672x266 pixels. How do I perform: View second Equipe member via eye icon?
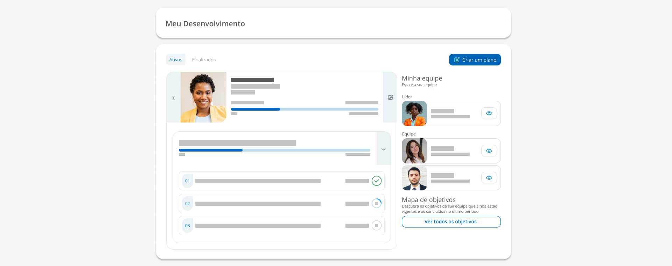(489, 178)
